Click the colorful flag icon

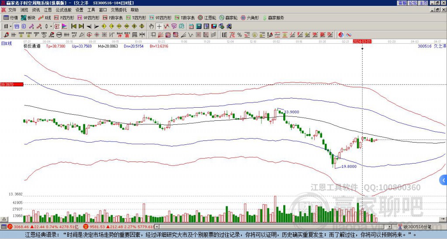click(65, 27)
